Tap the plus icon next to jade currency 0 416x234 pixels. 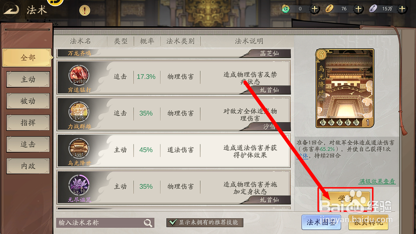coord(315,9)
